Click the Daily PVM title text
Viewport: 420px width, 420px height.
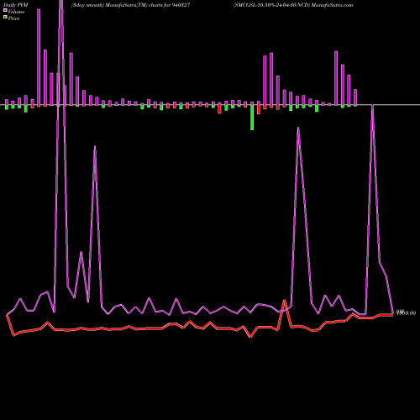click(16, 5)
